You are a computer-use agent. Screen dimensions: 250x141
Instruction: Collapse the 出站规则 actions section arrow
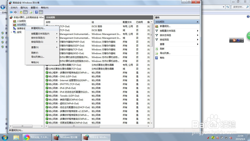pos(197,22)
